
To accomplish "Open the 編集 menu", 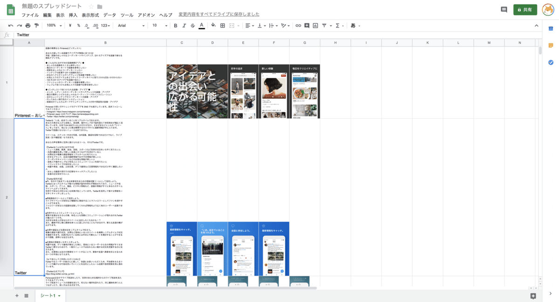I will [x=48, y=15].
